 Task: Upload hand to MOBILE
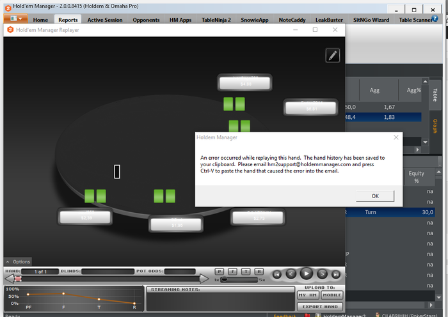click(332, 295)
